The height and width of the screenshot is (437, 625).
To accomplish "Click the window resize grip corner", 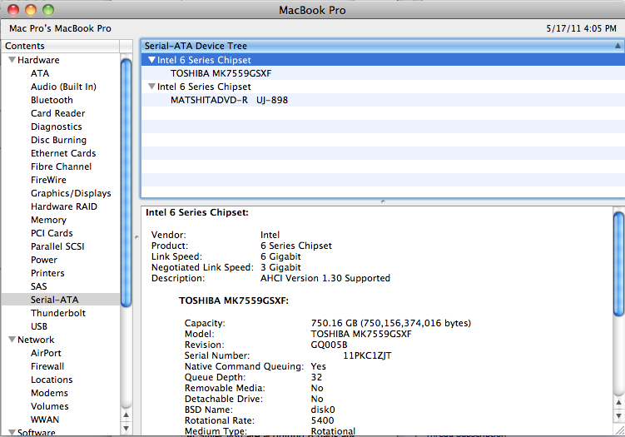I will pos(619,430).
